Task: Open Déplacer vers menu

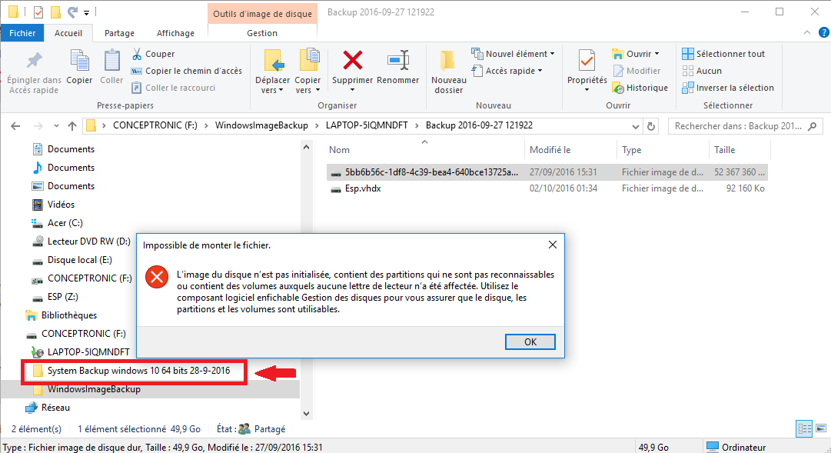Action: coord(272,72)
